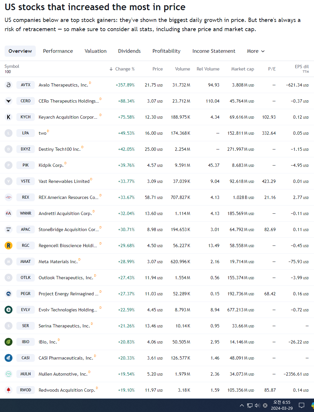Open Vast Renewables Limited company link
Screen dimensions: 314x412
[64, 182]
